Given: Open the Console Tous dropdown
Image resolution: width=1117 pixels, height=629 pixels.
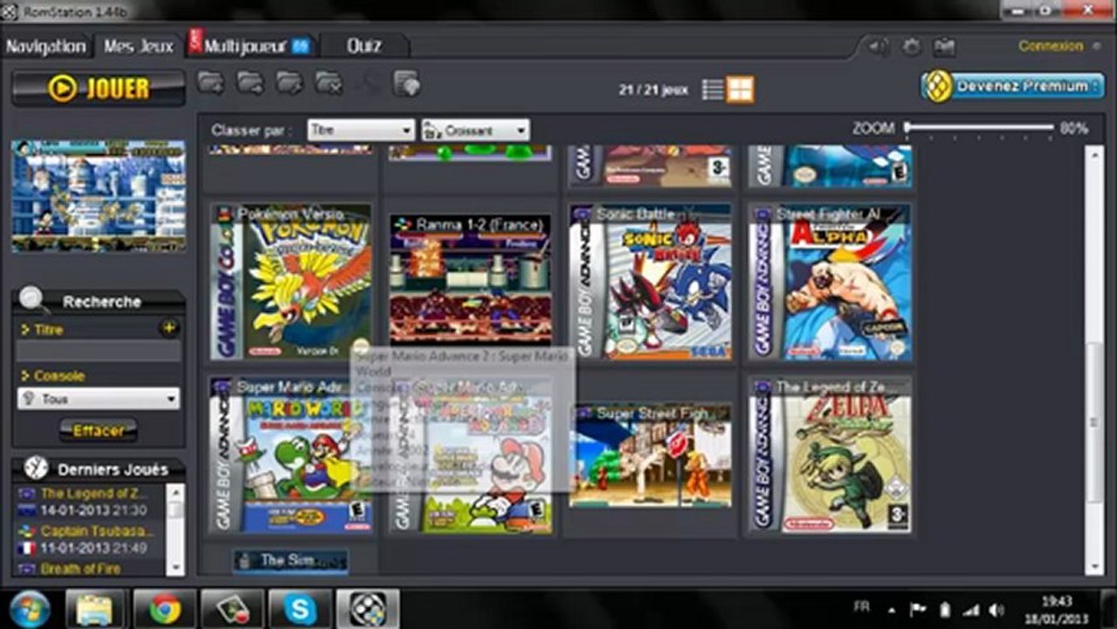Looking at the screenshot, I should 99,399.
